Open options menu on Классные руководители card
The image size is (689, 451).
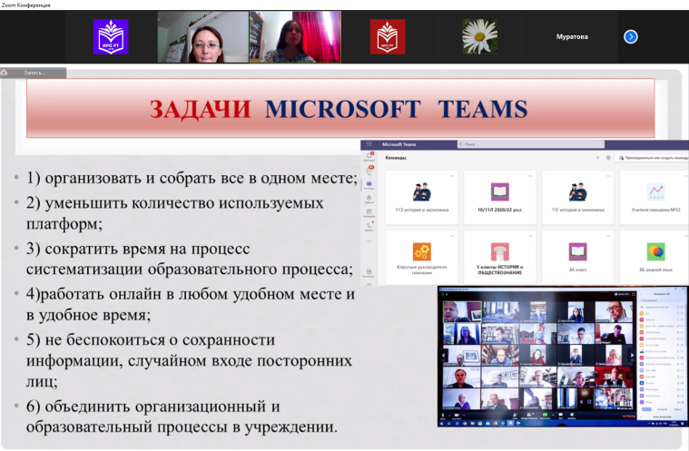click(452, 236)
